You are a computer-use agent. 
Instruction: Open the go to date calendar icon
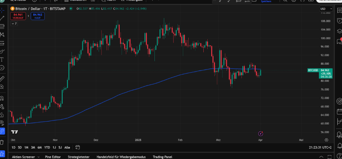click(x=77, y=147)
